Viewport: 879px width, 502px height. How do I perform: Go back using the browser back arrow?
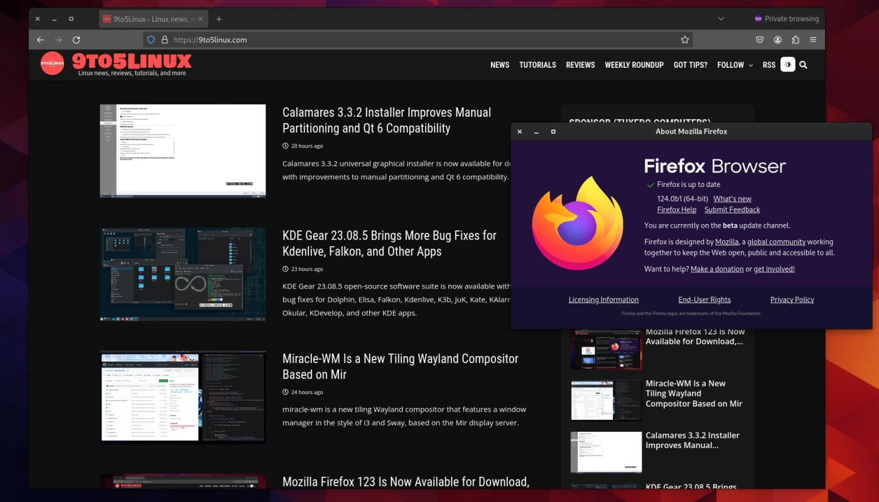(x=41, y=40)
